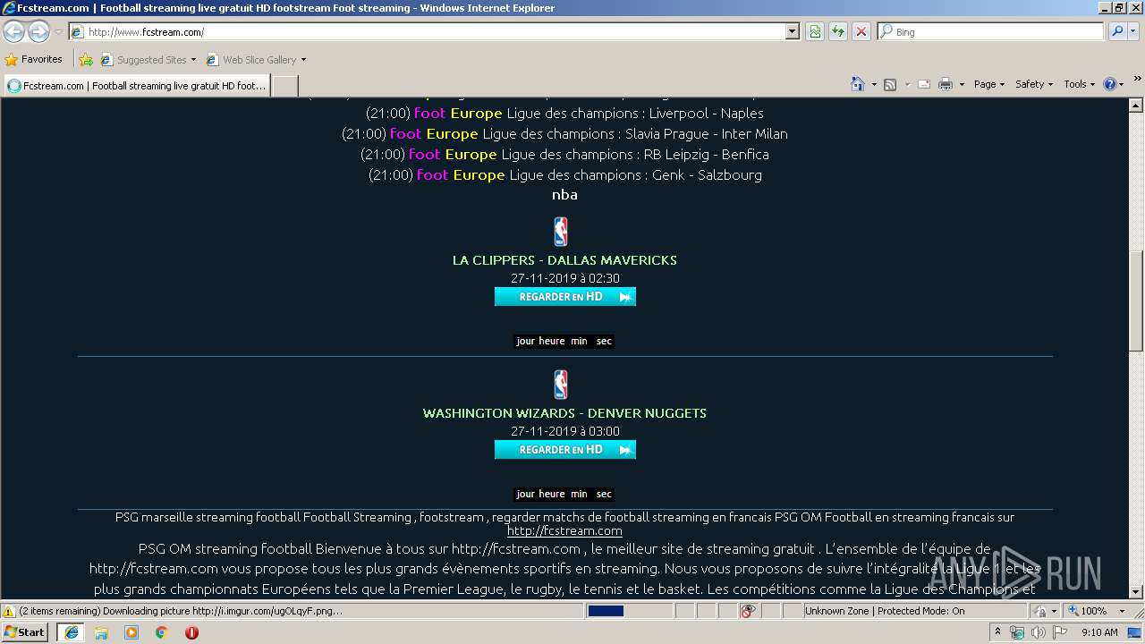
Task: Click the status bar warning icon
Action: click(x=9, y=611)
